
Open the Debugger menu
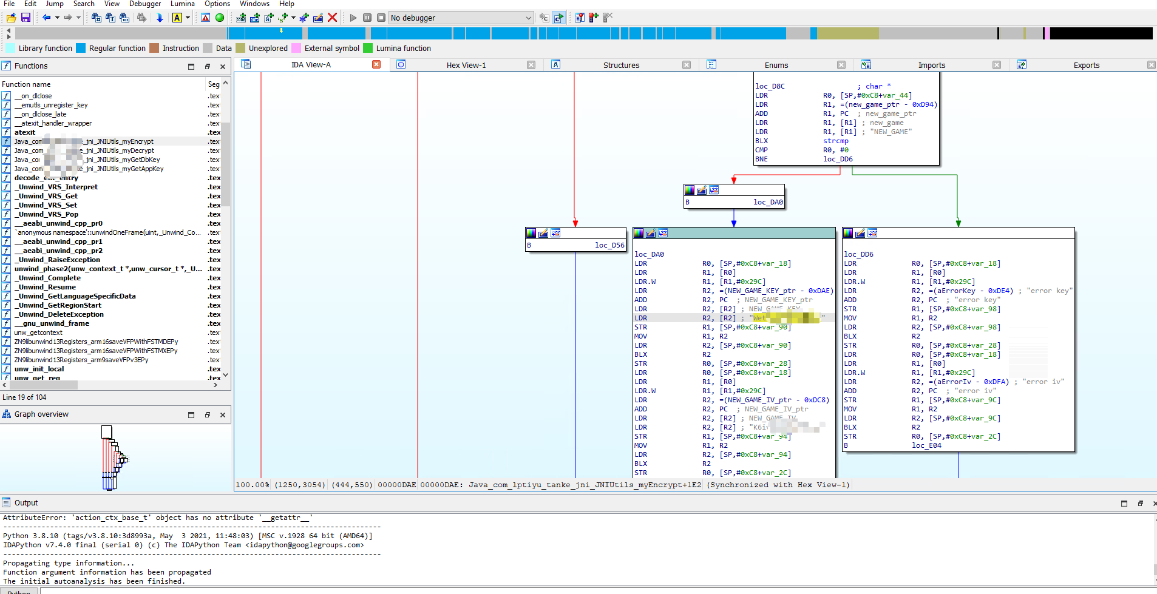click(145, 4)
